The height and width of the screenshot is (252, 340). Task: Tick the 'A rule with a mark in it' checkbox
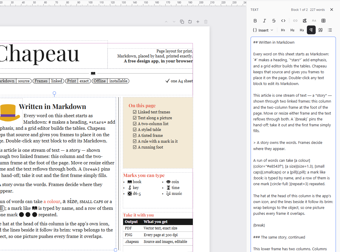pos(135,141)
